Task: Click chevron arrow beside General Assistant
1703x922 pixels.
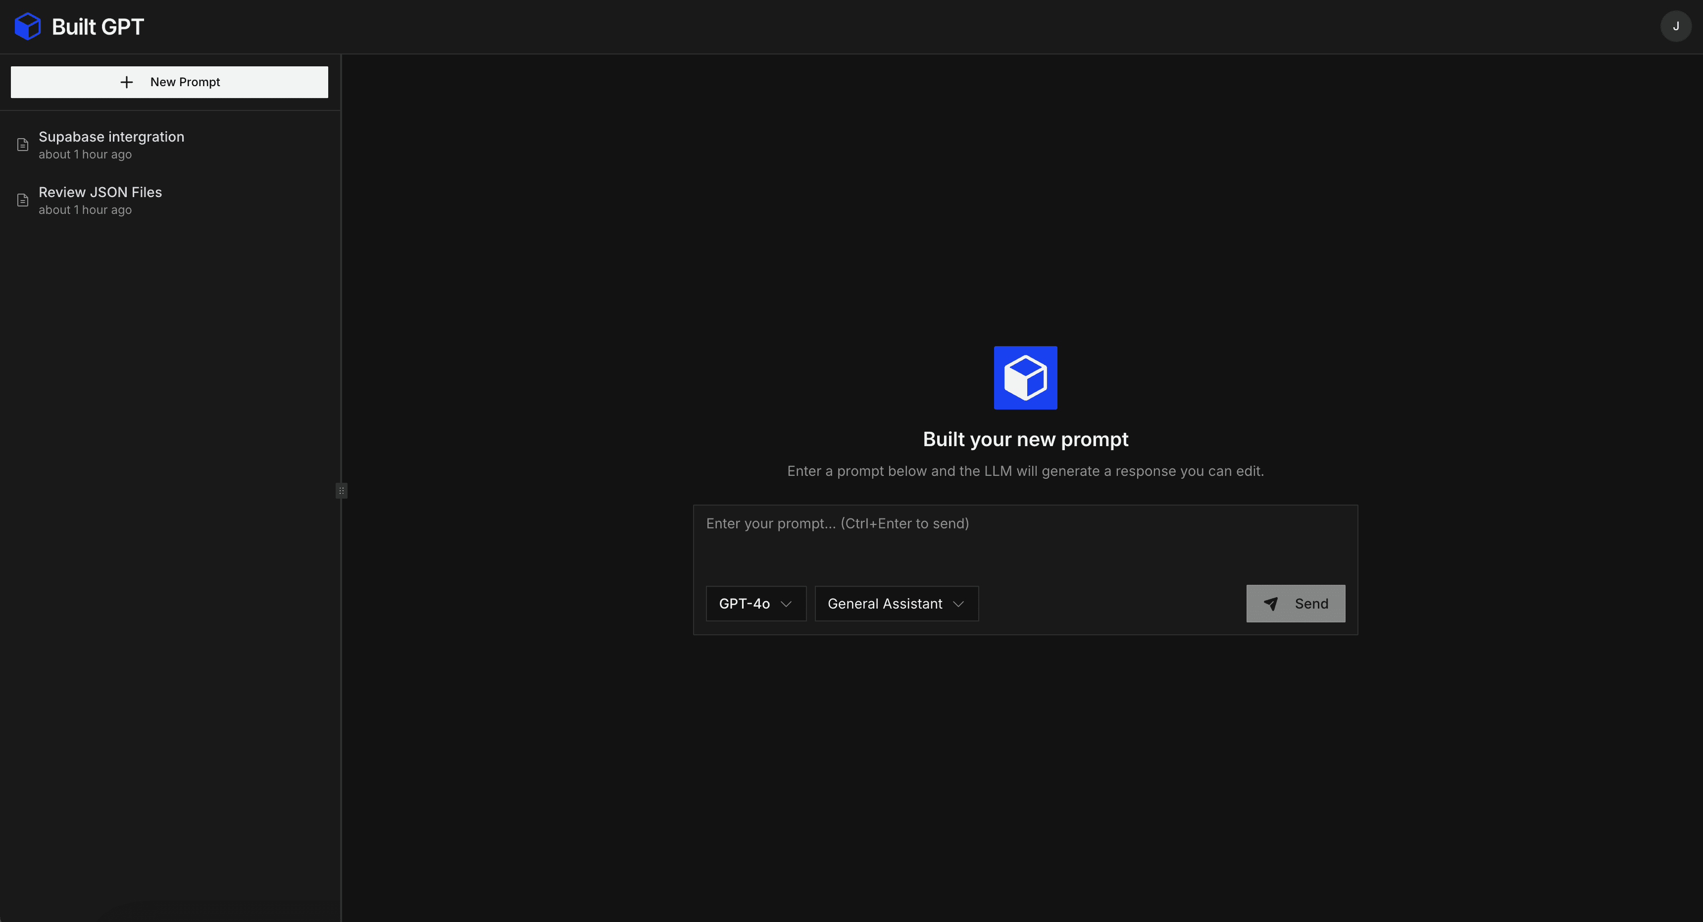Action: pyautogui.click(x=958, y=604)
